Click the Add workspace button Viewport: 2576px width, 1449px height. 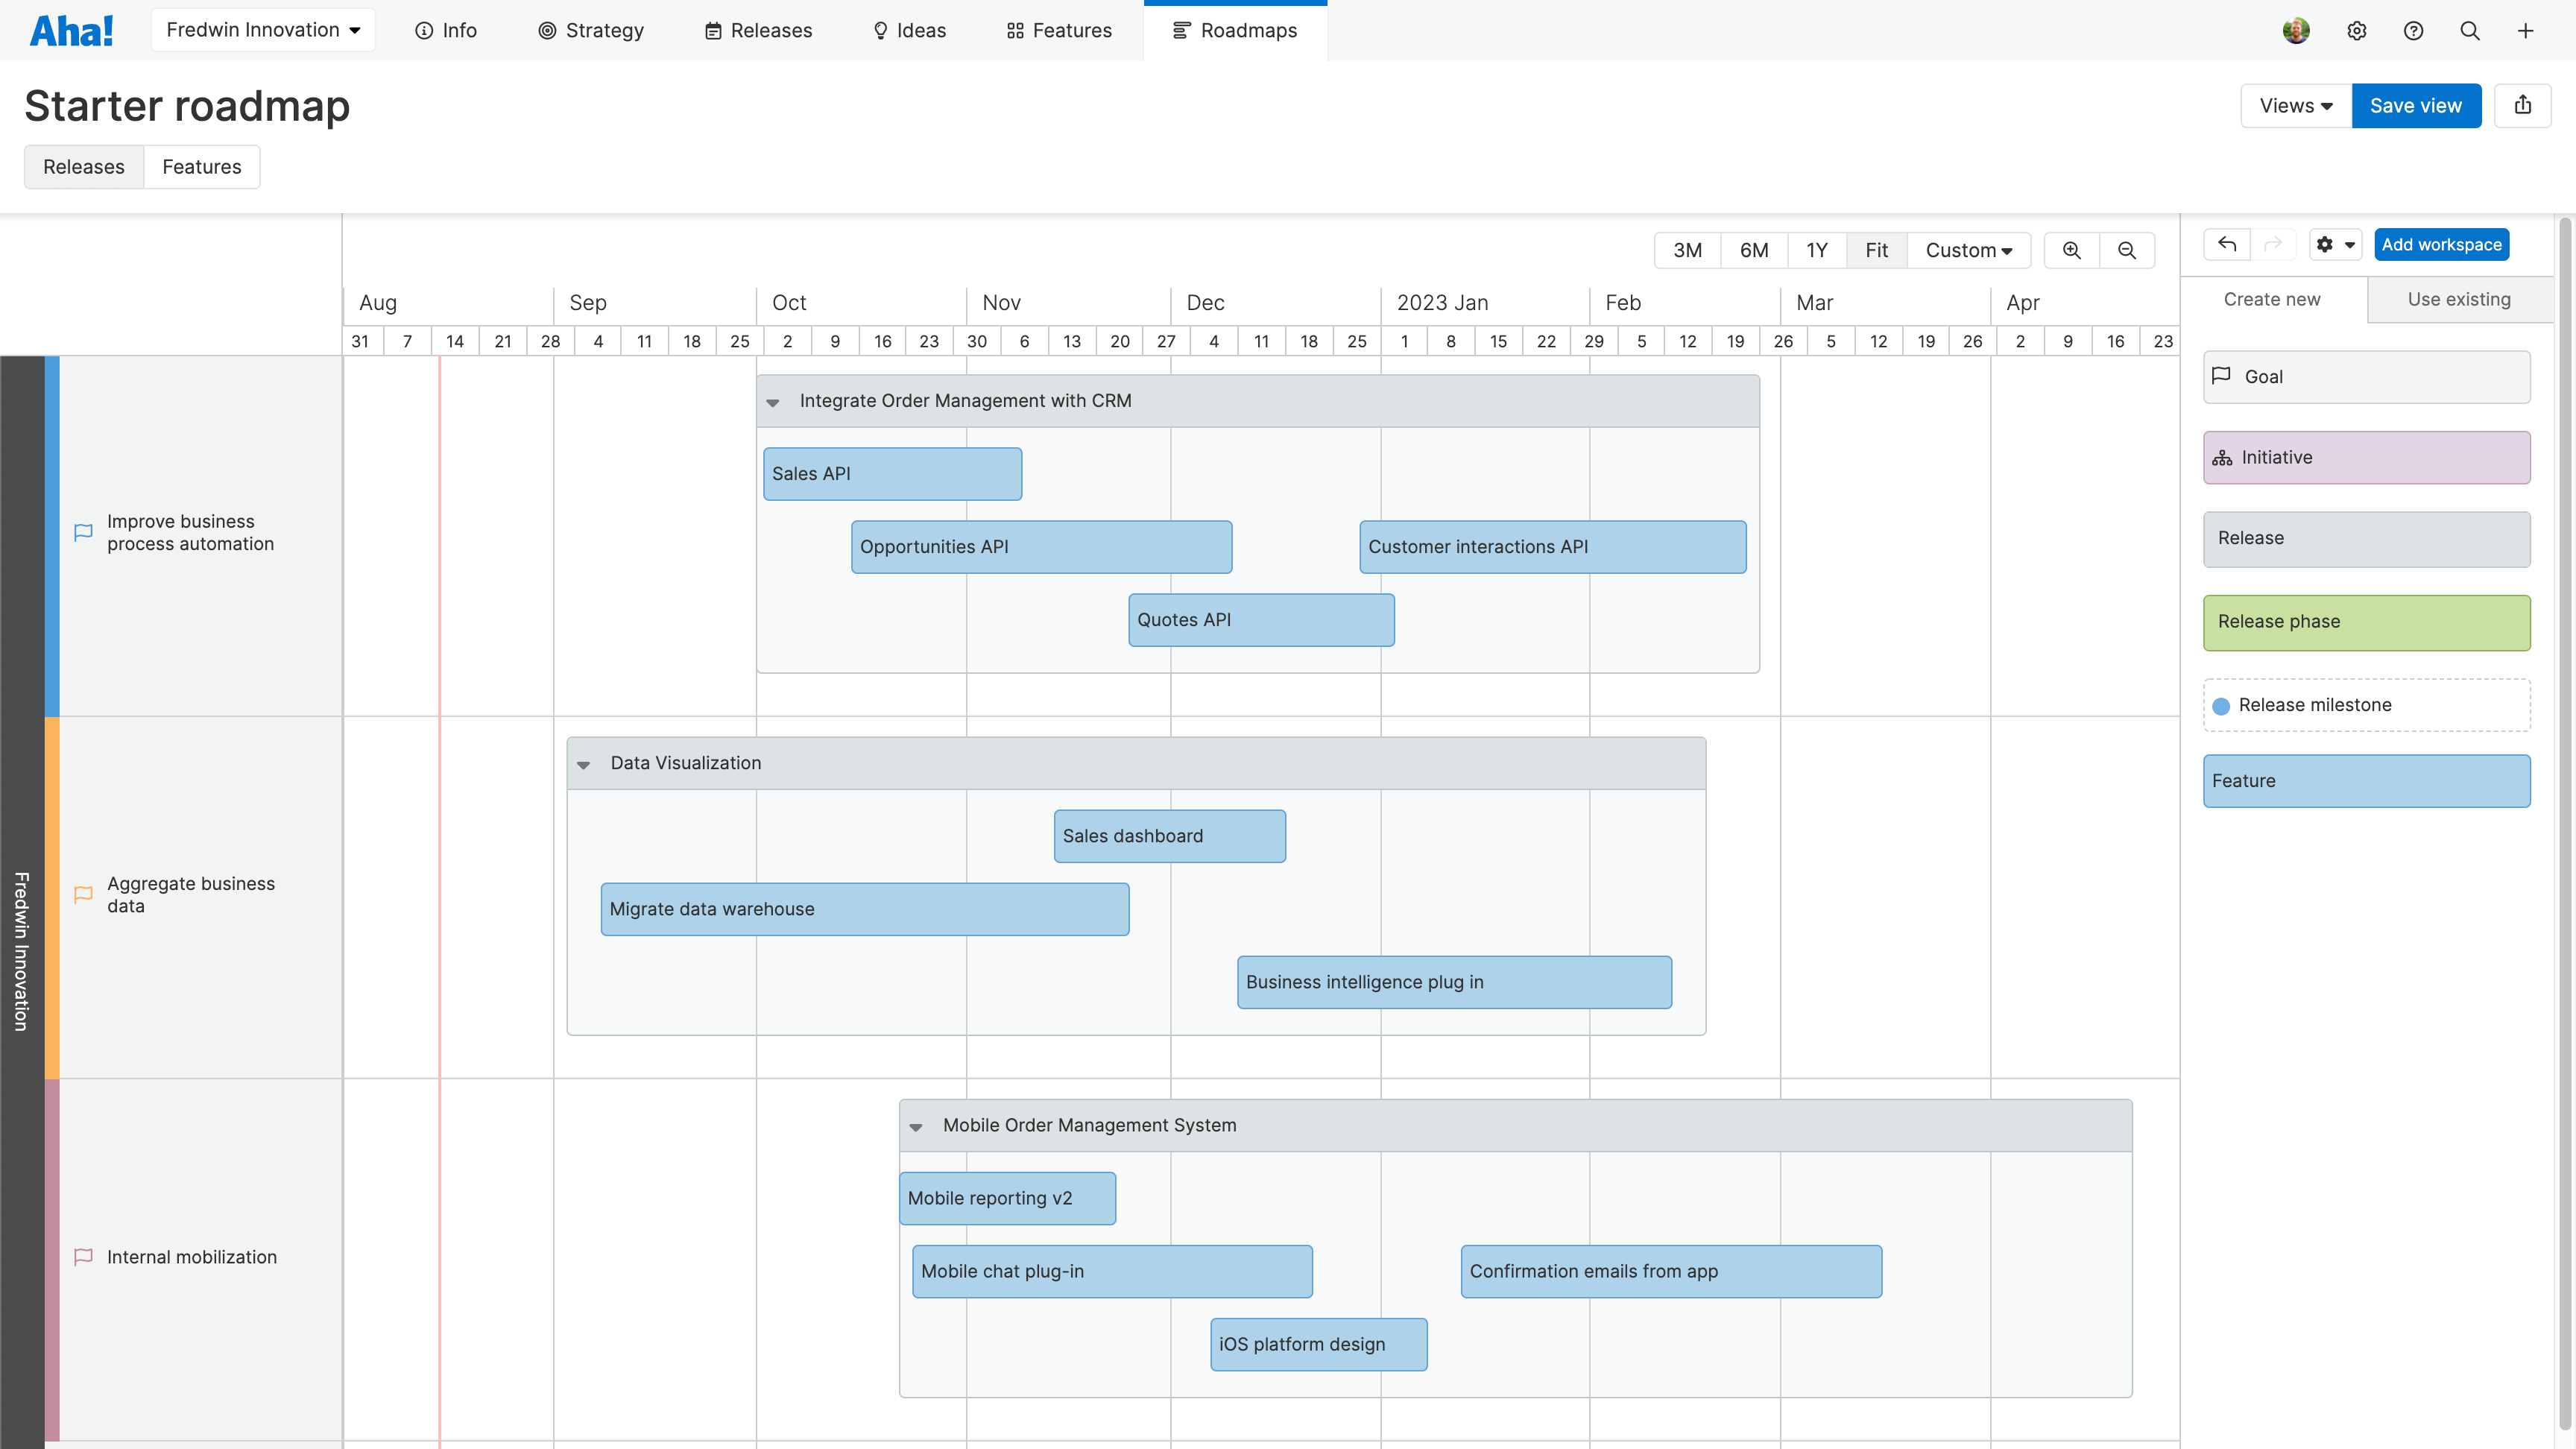2441,244
